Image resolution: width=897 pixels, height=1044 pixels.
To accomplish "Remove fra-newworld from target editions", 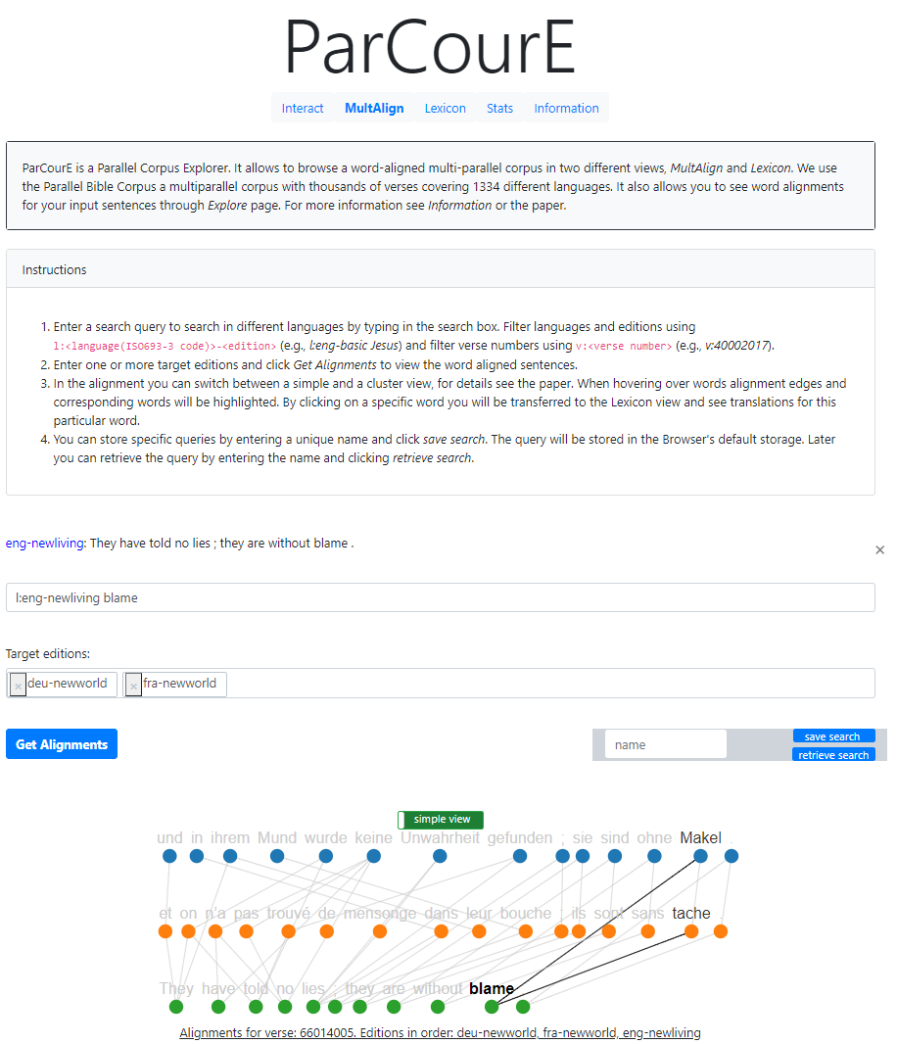I will tap(133, 685).
